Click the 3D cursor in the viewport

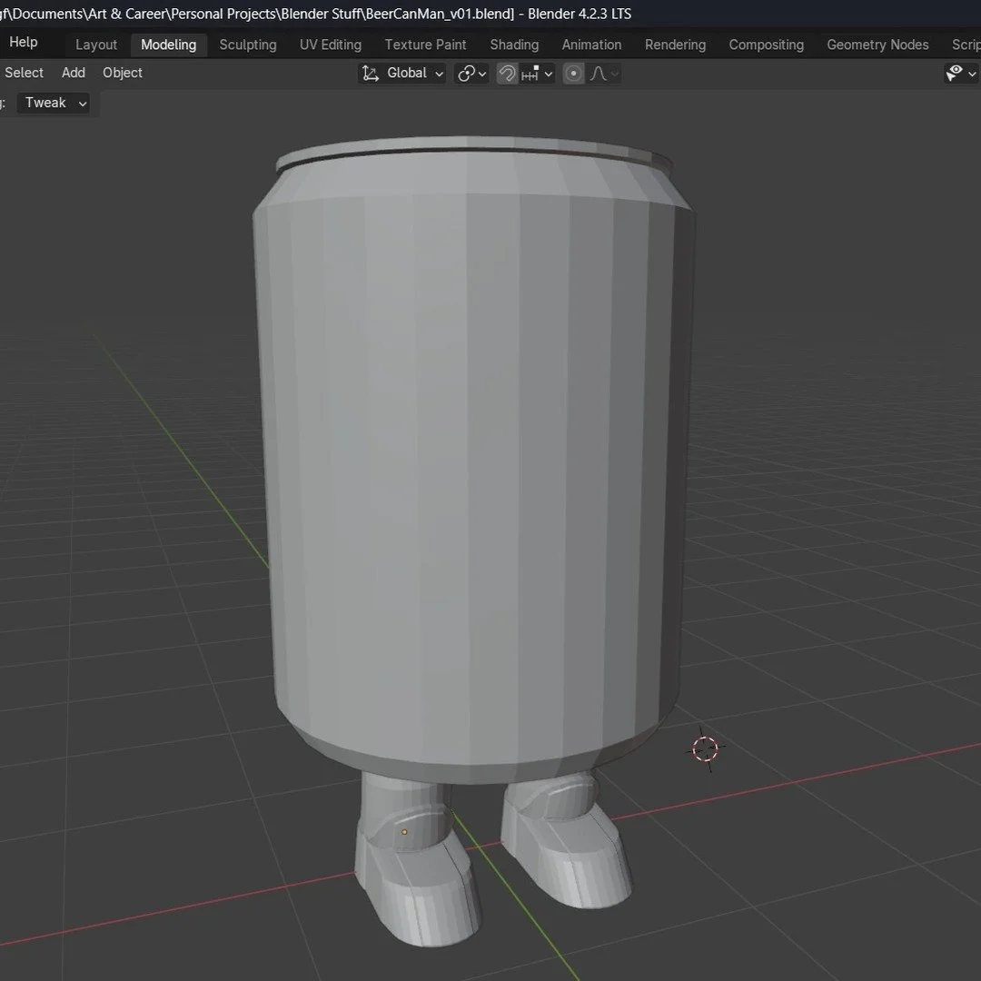click(x=706, y=748)
